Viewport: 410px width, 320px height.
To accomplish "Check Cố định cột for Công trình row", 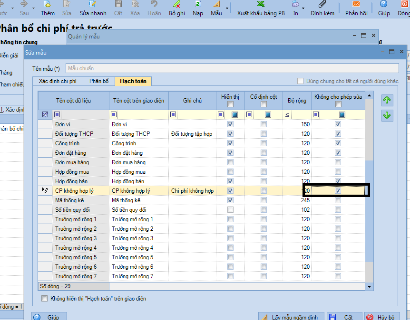I will [264, 143].
